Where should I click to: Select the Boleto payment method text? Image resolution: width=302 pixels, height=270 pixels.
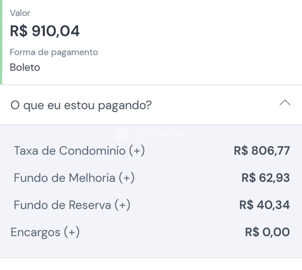click(x=25, y=67)
